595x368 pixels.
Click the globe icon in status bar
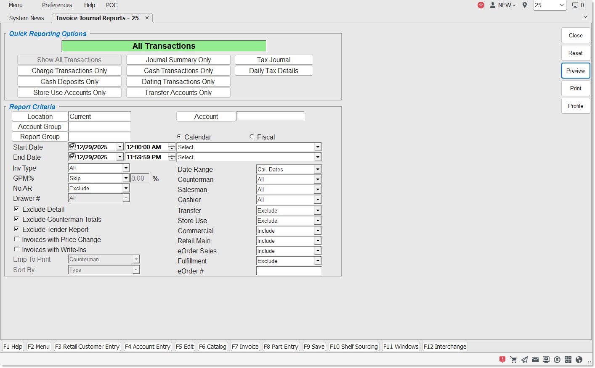point(579,360)
